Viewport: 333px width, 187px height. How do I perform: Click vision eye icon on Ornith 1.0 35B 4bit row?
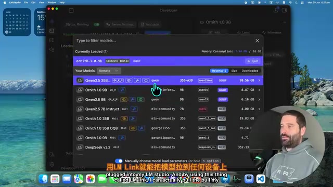click(124, 118)
